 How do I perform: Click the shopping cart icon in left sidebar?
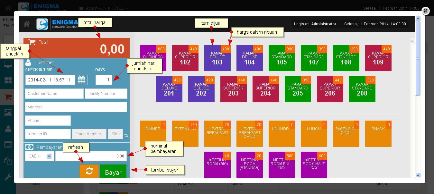[8, 97]
